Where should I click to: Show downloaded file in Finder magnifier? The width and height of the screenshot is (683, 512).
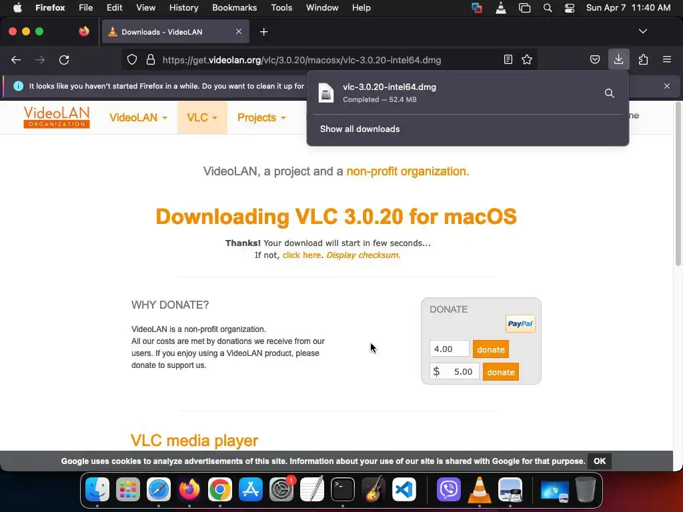click(x=610, y=93)
